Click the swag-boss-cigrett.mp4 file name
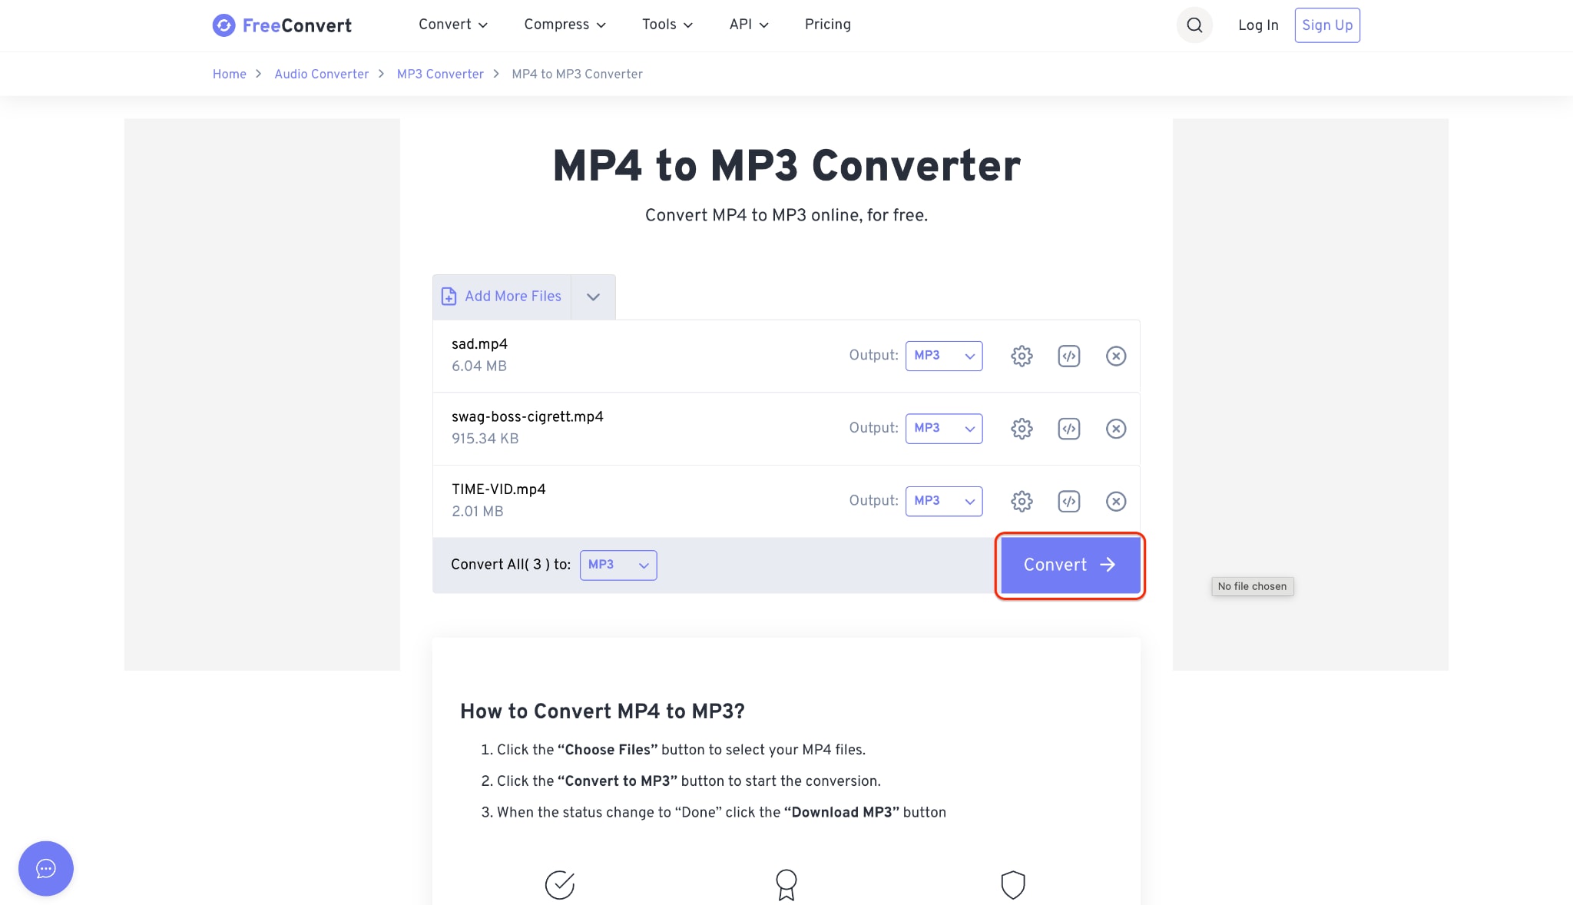The width and height of the screenshot is (1573, 905). [528, 417]
